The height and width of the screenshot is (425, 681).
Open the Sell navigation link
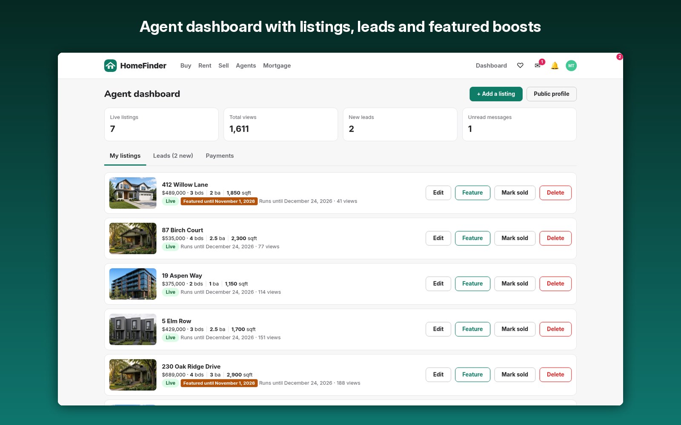223,65
